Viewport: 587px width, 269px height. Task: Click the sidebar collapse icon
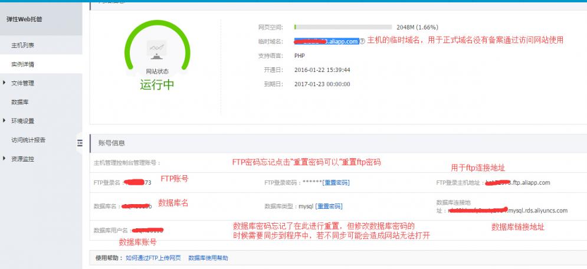(x=80, y=142)
